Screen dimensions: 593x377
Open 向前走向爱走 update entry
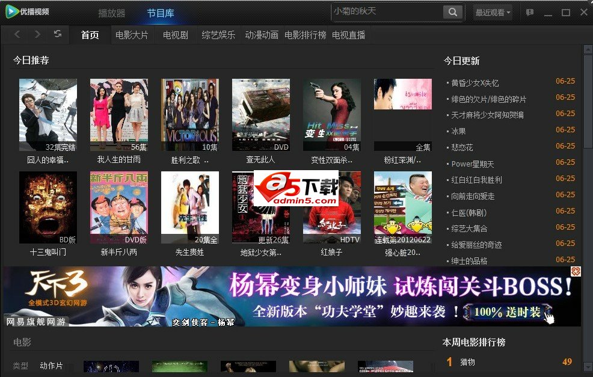[x=473, y=196]
